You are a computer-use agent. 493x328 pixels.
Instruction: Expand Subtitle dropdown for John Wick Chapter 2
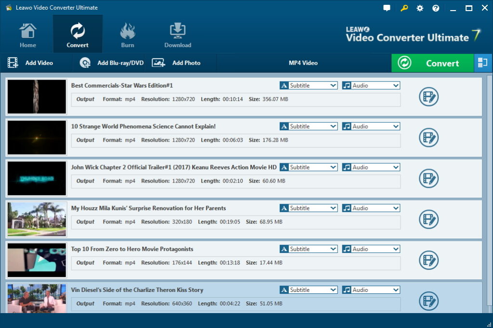coord(309,167)
